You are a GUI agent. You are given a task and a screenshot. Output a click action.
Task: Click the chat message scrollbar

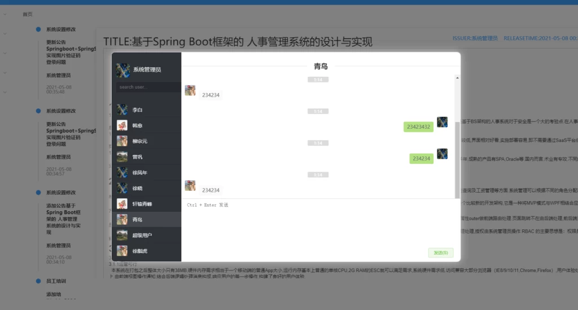[457, 158]
